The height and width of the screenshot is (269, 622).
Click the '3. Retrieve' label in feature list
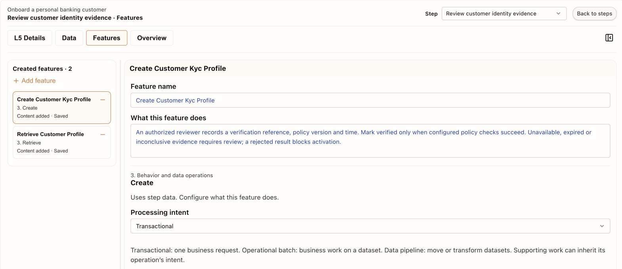[x=29, y=143]
